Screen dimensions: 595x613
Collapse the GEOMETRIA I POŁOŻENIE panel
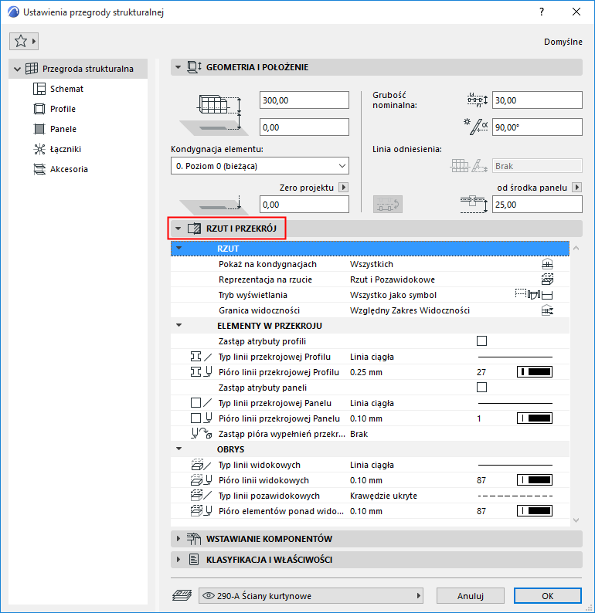tap(178, 67)
